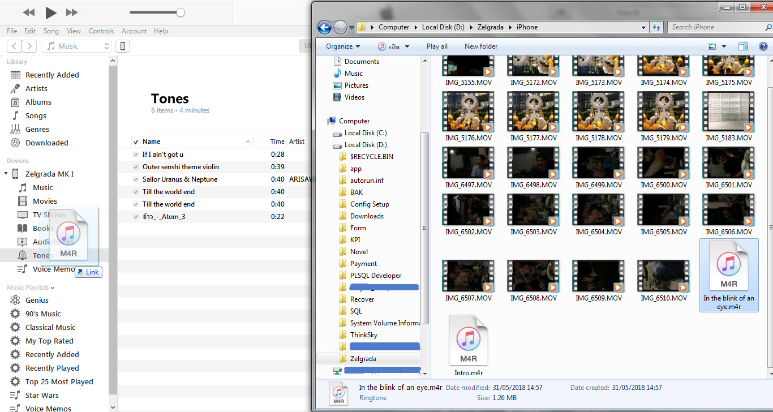Viewport: 773px width, 412px height.
Task: Uncheck 'Outer senshi theme violin' checkbox
Action: click(136, 167)
